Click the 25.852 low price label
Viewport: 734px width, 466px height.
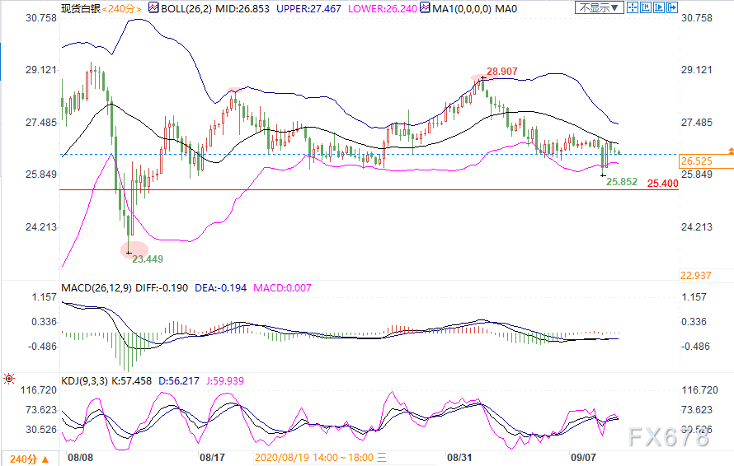[x=623, y=181]
